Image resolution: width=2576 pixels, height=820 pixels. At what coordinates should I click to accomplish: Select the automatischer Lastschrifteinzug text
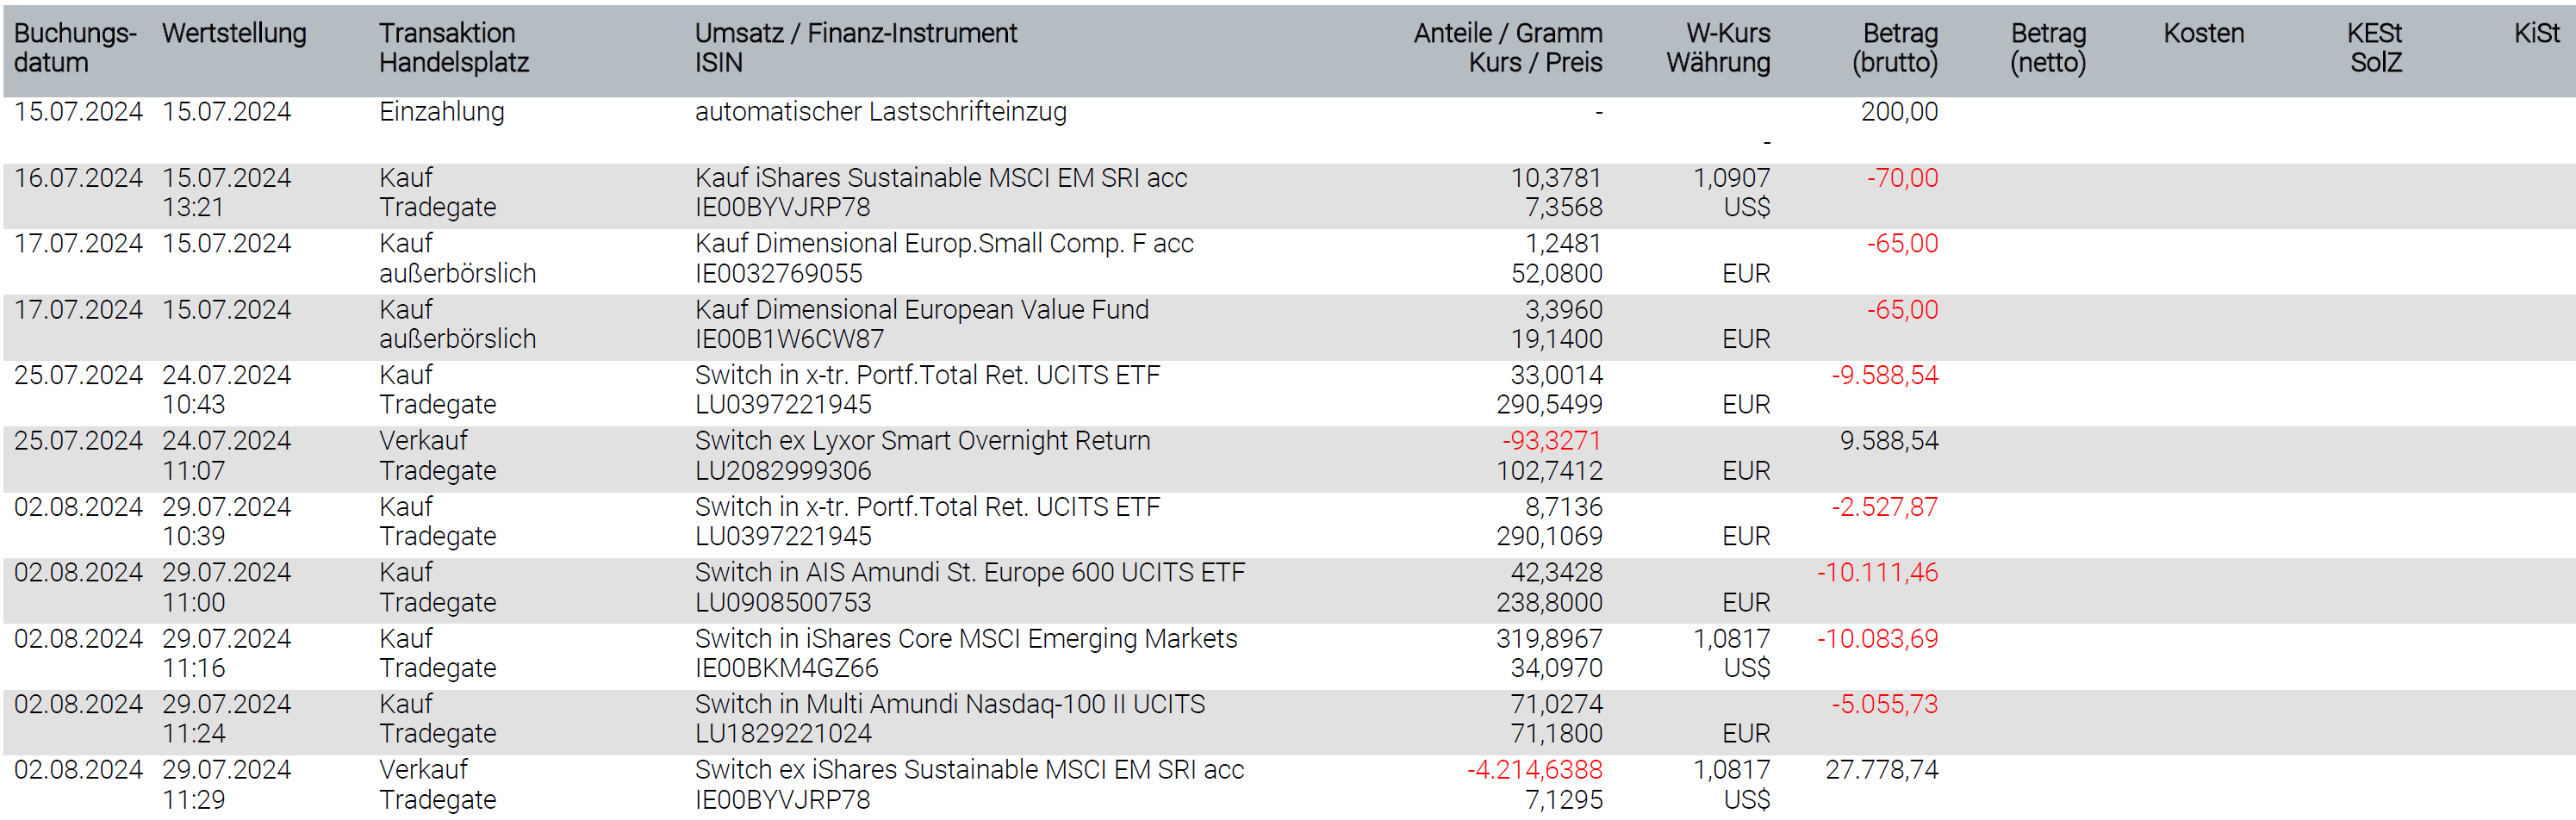click(880, 112)
